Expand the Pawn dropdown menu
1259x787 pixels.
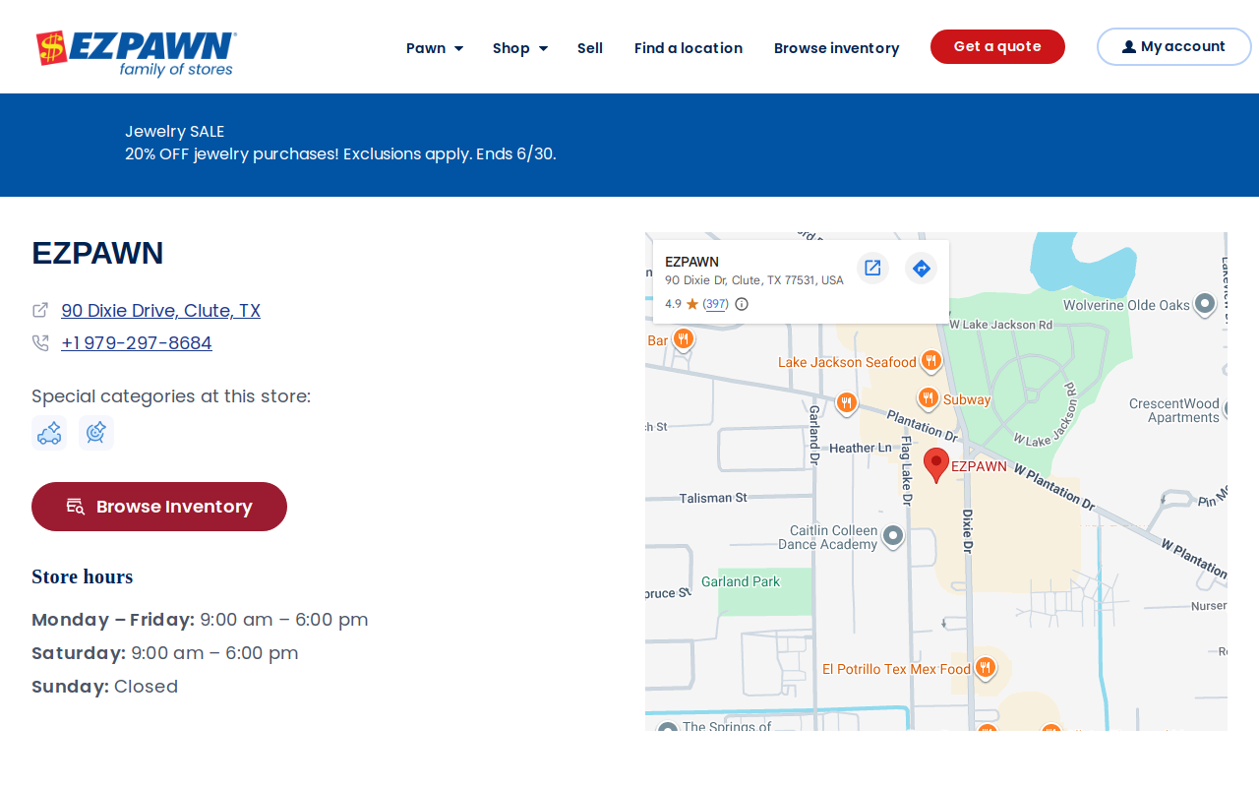(435, 48)
